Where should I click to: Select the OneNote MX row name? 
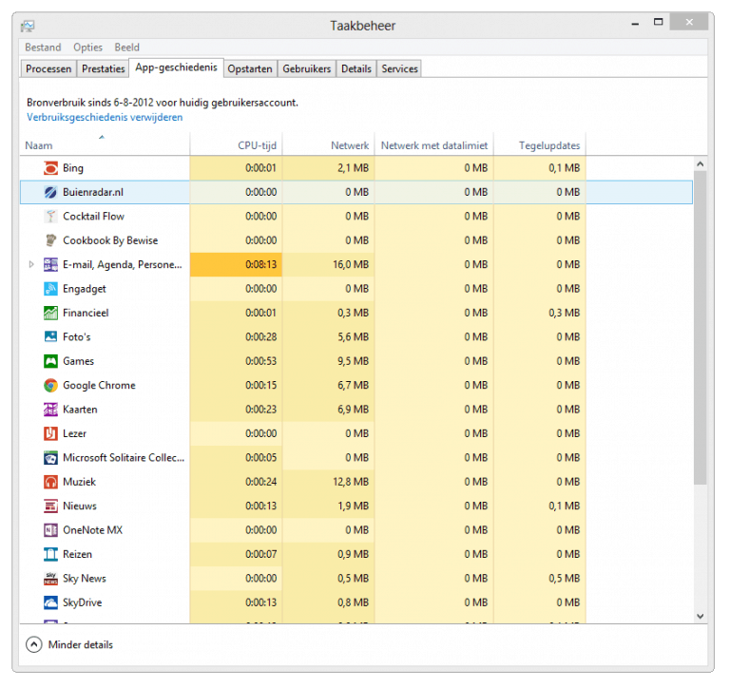click(x=92, y=530)
